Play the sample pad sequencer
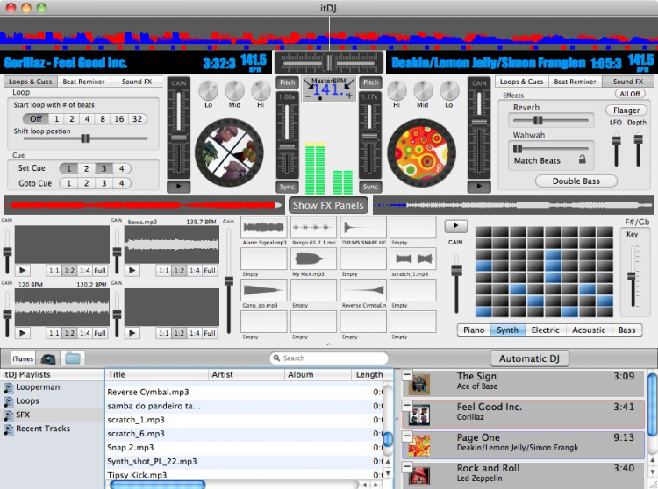 click(455, 226)
